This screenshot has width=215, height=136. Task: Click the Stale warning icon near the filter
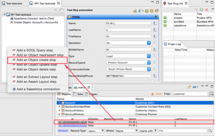click(x=152, y=94)
